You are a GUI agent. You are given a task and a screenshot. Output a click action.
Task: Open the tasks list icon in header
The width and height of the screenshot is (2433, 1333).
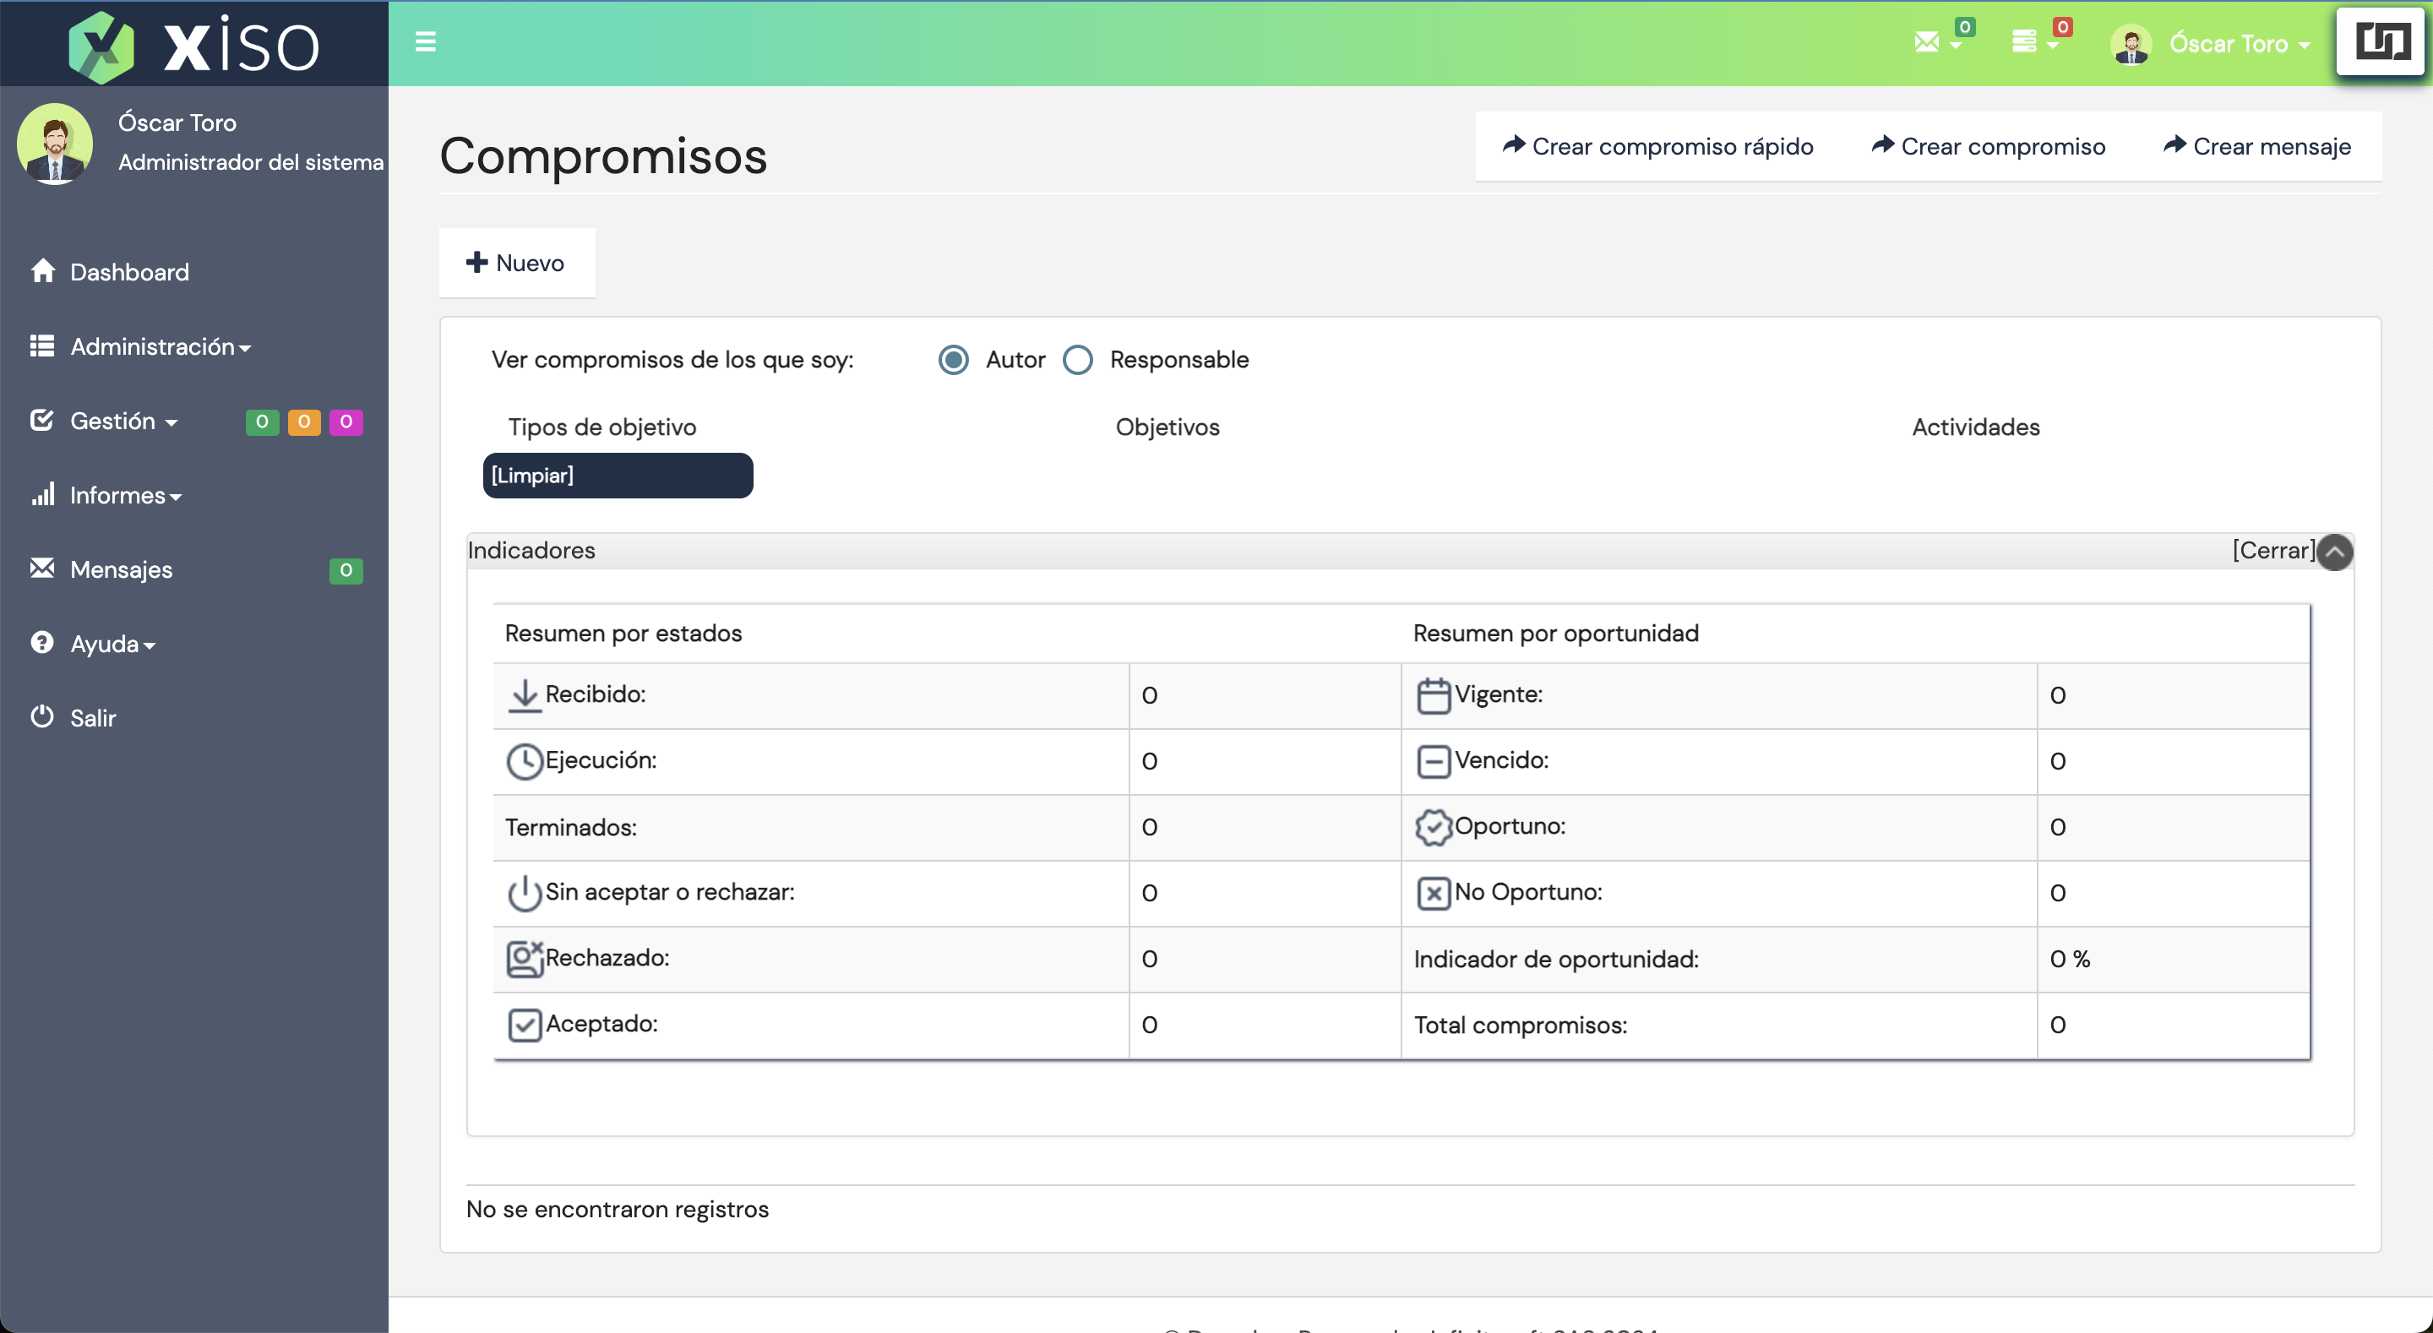click(2023, 41)
